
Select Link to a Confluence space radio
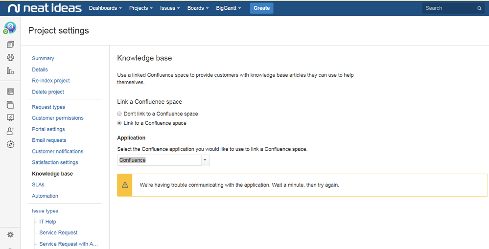(x=119, y=123)
